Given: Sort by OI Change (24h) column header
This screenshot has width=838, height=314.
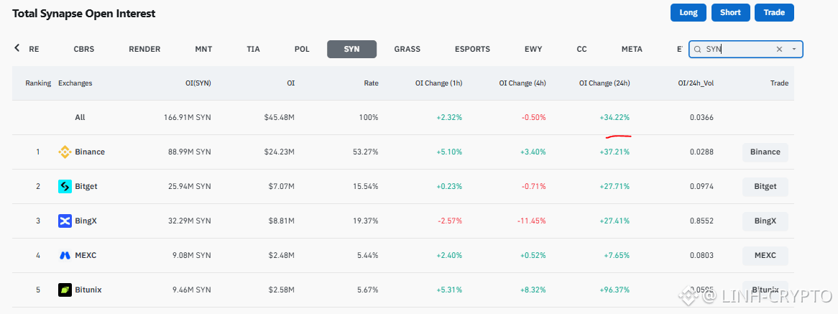Looking at the screenshot, I should (x=604, y=83).
